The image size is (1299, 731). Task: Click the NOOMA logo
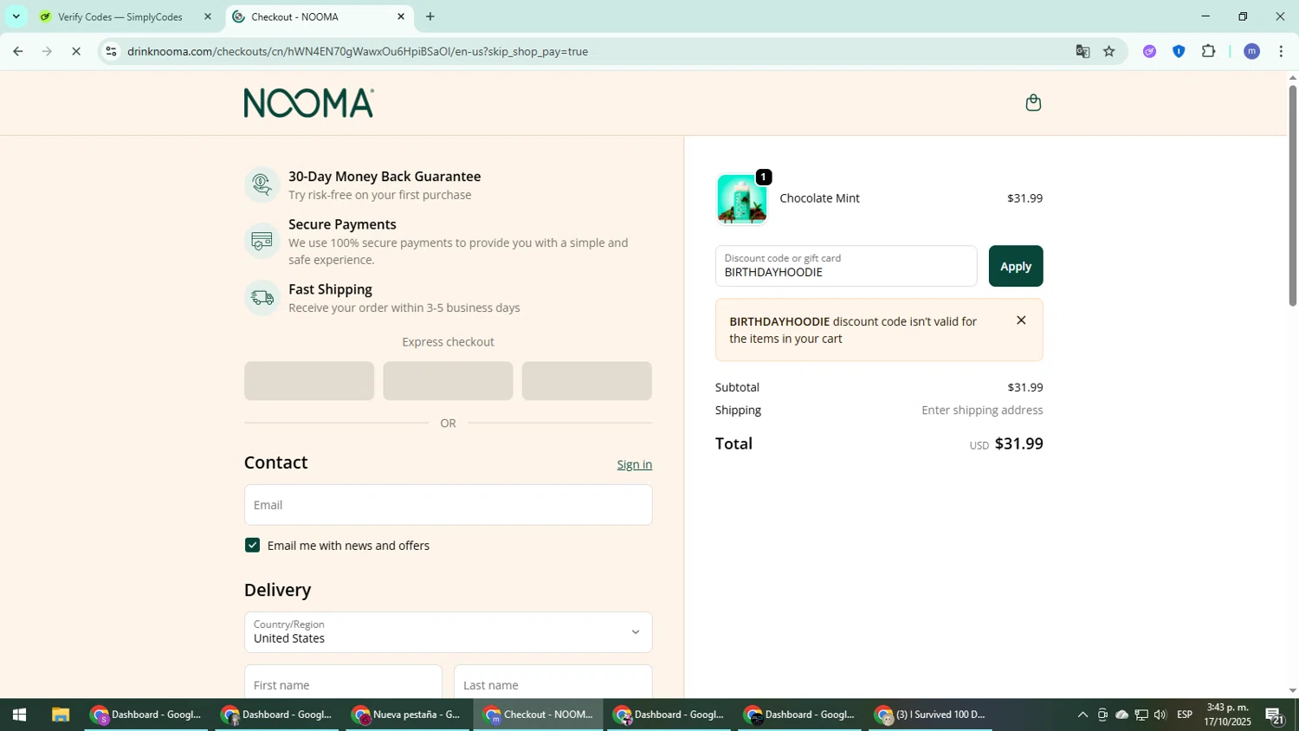[309, 103]
